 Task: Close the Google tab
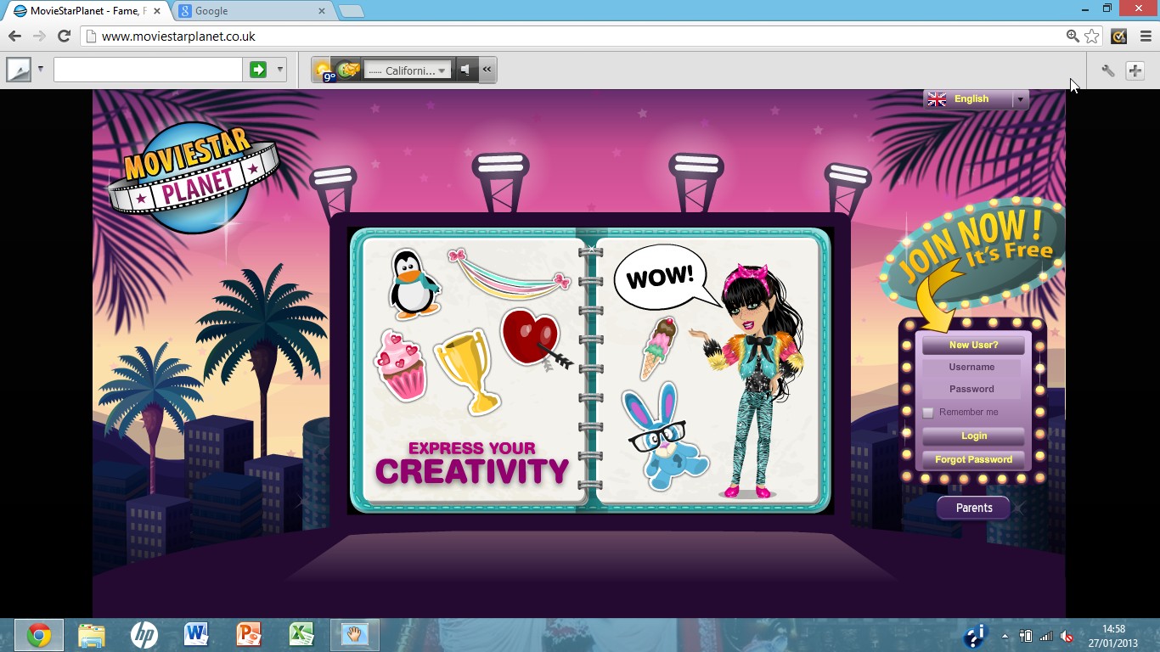click(322, 11)
